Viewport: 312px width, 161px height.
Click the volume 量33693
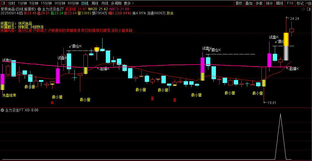point(85,13)
